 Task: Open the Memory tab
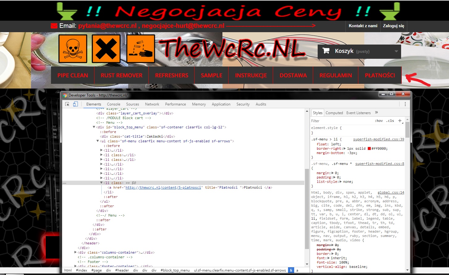(x=199, y=104)
